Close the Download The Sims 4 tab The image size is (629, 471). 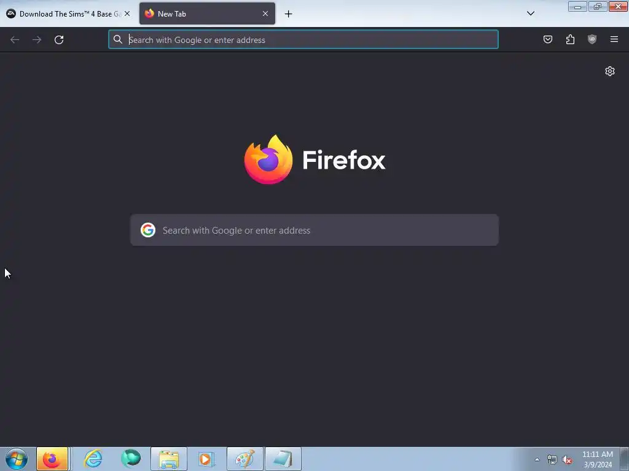coord(127,13)
